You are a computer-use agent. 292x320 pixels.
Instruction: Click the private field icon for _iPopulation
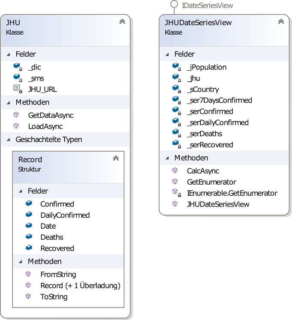point(176,67)
